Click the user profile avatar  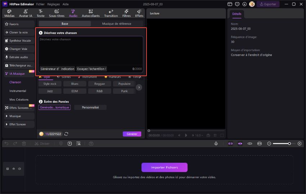(x=252, y=4)
